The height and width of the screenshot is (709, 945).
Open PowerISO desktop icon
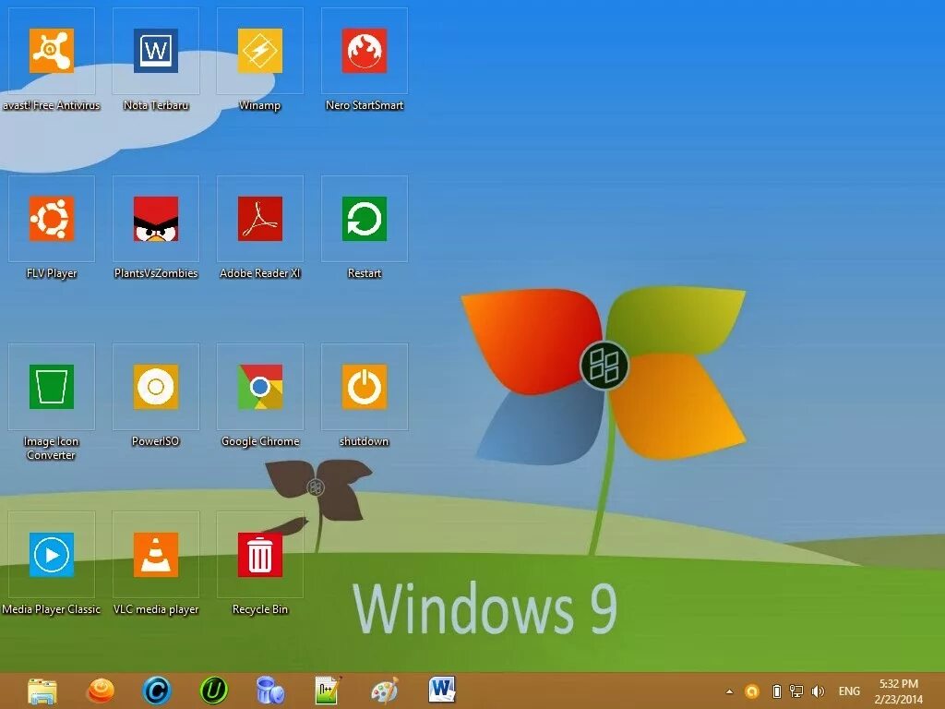(x=156, y=387)
